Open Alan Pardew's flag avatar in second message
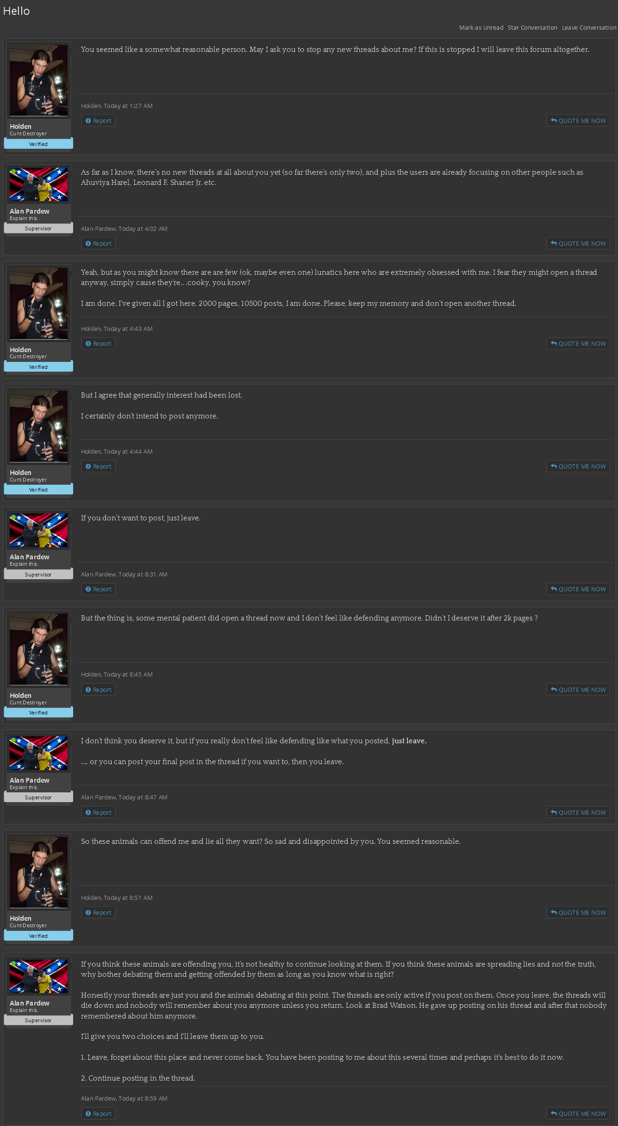This screenshot has width=618, height=1126. [38, 184]
